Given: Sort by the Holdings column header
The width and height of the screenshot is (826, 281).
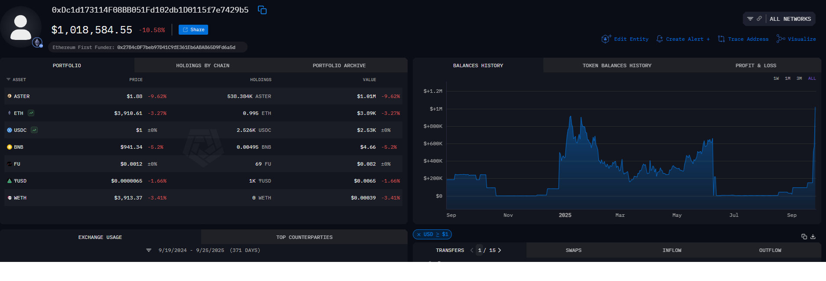Looking at the screenshot, I should point(261,80).
